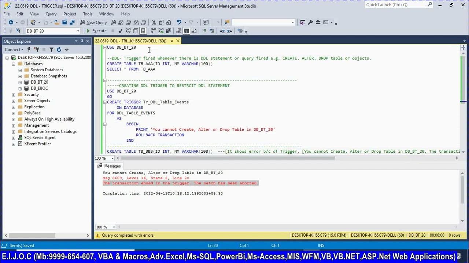Open the Edit menu
This screenshot has width=469, height=263.
point(20,14)
